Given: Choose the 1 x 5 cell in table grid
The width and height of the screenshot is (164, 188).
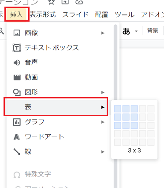Looking at the screenshot, I should coord(118,142).
